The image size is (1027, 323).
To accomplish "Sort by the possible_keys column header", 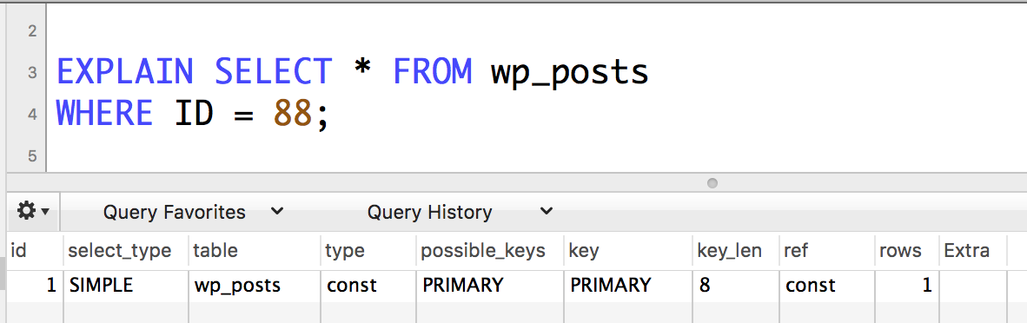I will (489, 251).
